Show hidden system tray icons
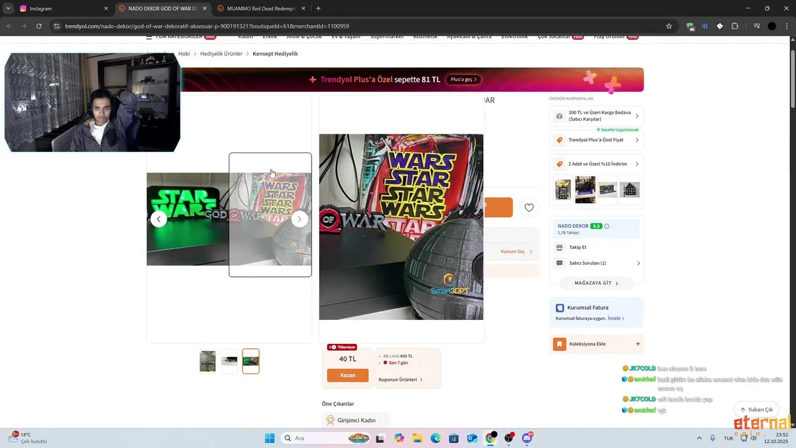 [699, 438]
